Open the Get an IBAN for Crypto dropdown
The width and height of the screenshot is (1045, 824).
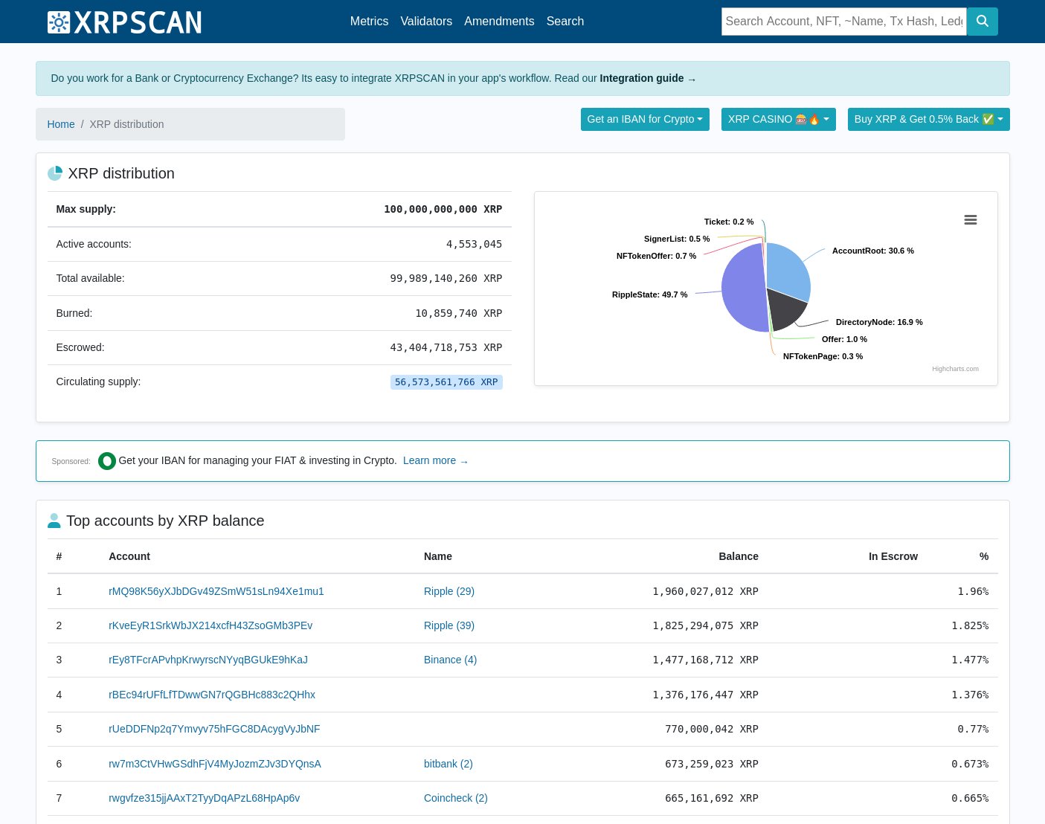tap(644, 119)
